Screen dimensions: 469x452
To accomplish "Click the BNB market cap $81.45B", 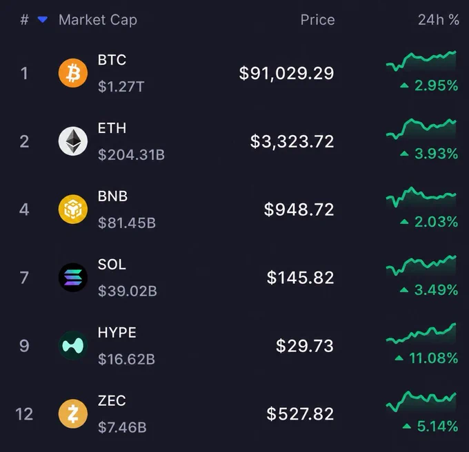I will click(127, 223).
